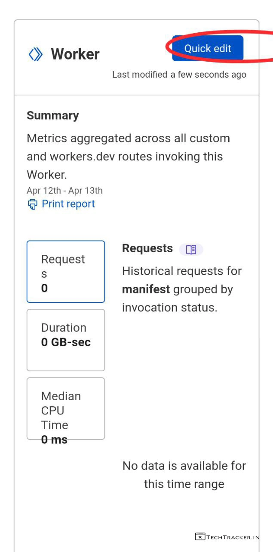Click the No data is available message
Screen dimensions: 273x552
184,475
